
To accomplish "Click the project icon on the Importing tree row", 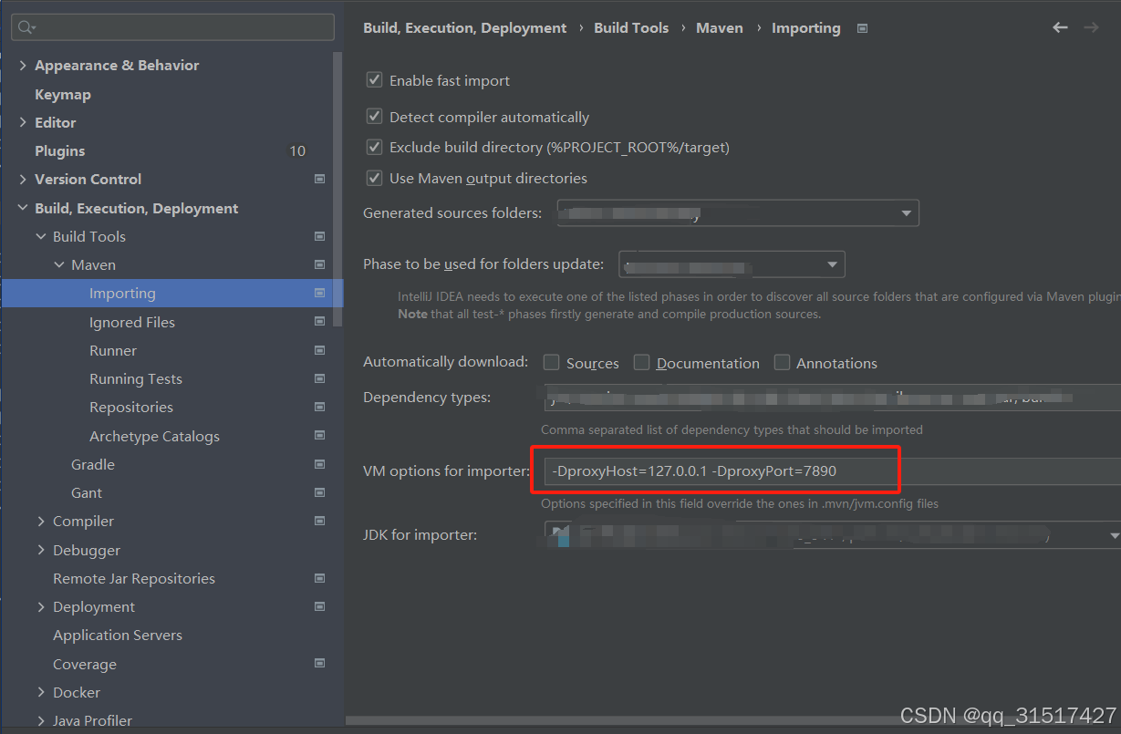I will click(319, 294).
